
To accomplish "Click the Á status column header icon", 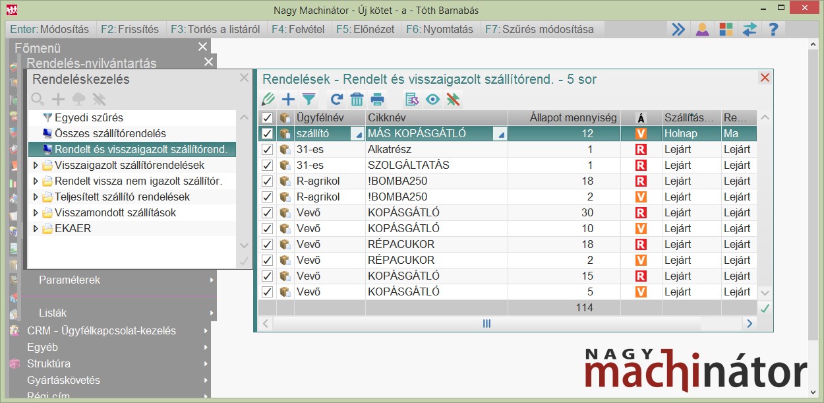I will pos(641,118).
